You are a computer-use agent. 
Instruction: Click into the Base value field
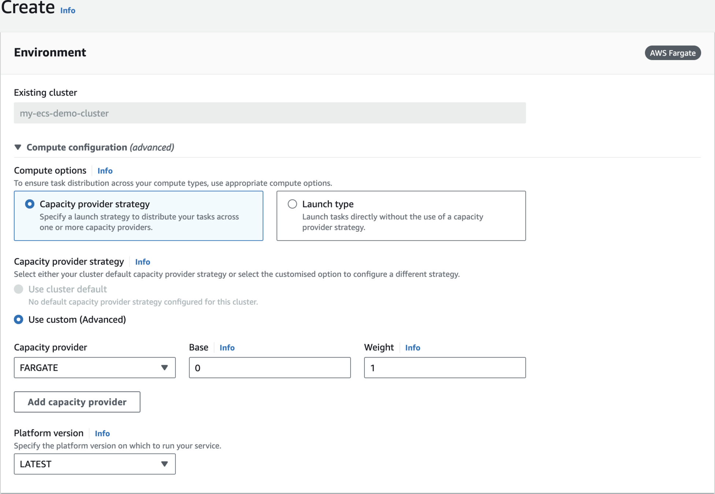click(270, 368)
